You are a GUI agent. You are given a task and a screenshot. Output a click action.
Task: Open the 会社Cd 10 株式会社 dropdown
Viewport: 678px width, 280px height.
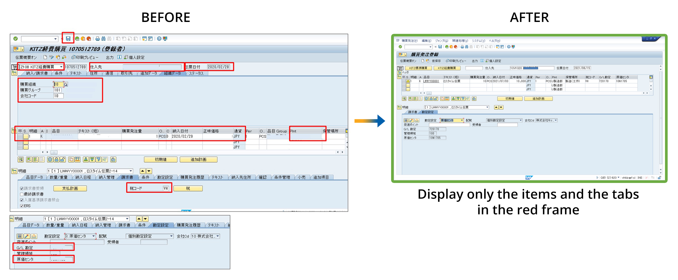point(218,236)
